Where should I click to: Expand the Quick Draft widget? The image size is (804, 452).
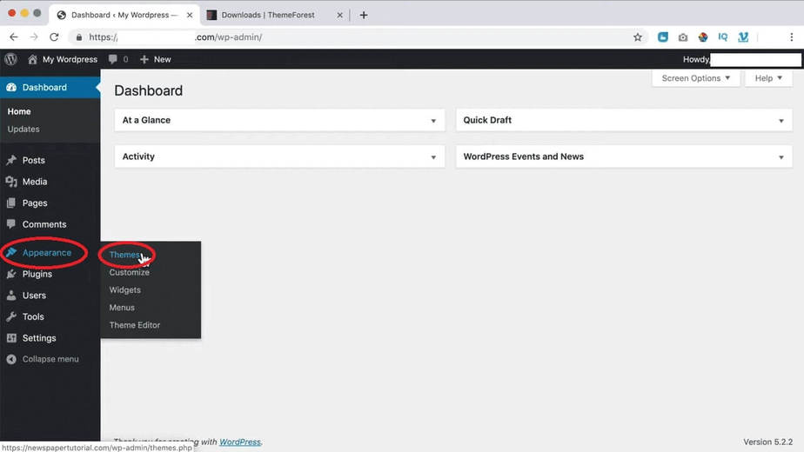pyautogui.click(x=781, y=121)
